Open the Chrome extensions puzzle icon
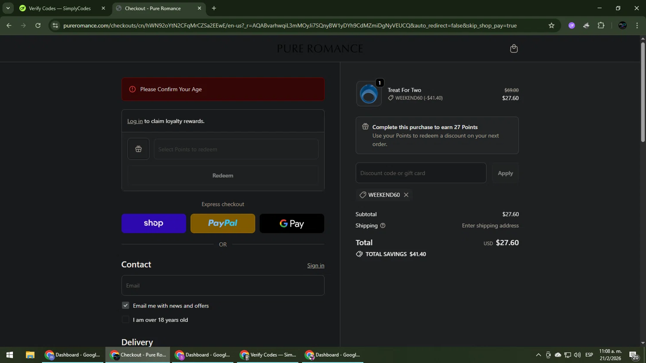The width and height of the screenshot is (646, 363). click(601, 25)
